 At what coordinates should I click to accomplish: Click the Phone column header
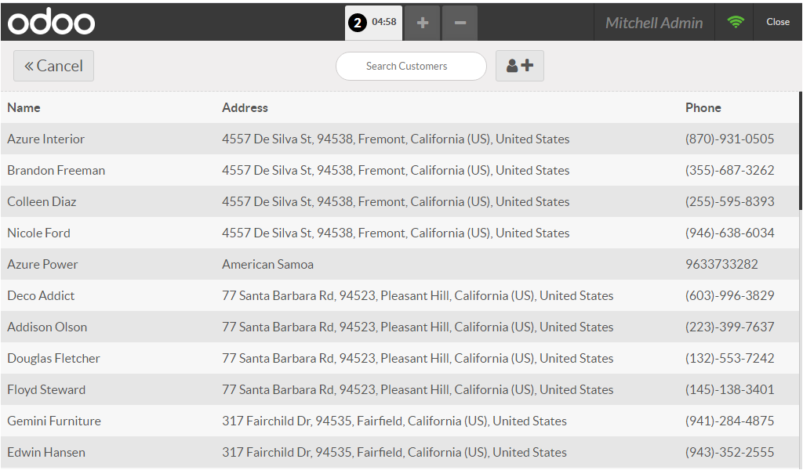[x=703, y=108]
